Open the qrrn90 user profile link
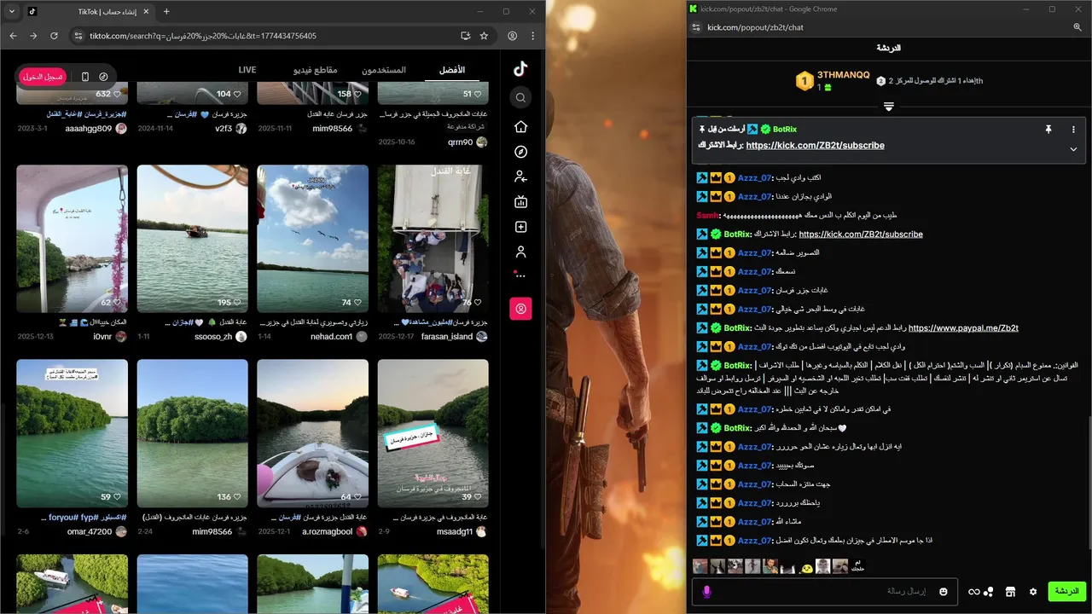Viewport: 1092px width, 614px height. pos(460,142)
